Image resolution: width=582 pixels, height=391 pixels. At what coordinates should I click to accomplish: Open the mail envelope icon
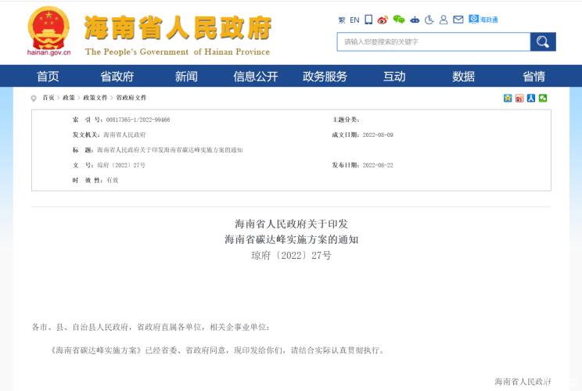click(458, 20)
